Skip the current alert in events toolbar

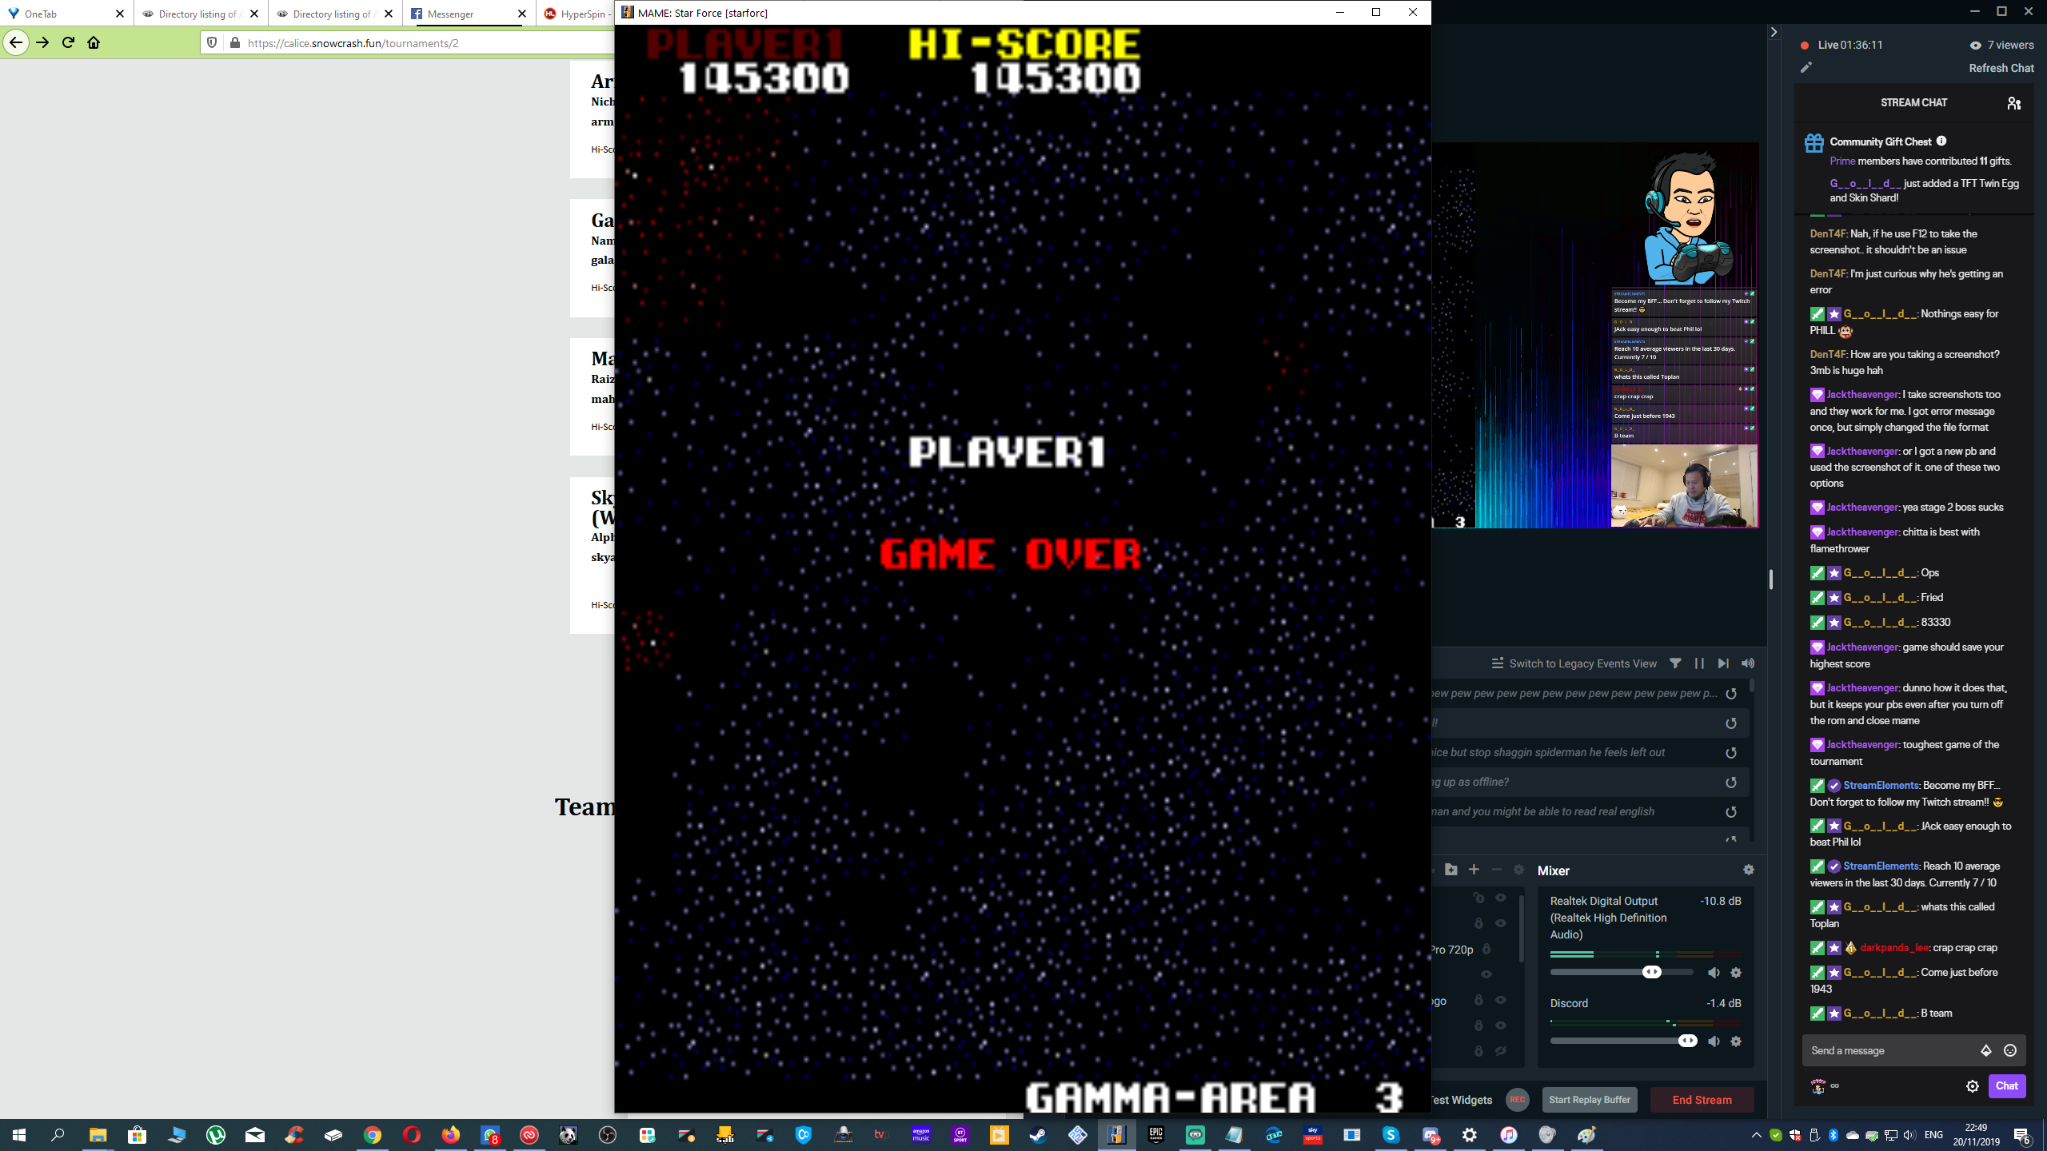tap(1723, 663)
